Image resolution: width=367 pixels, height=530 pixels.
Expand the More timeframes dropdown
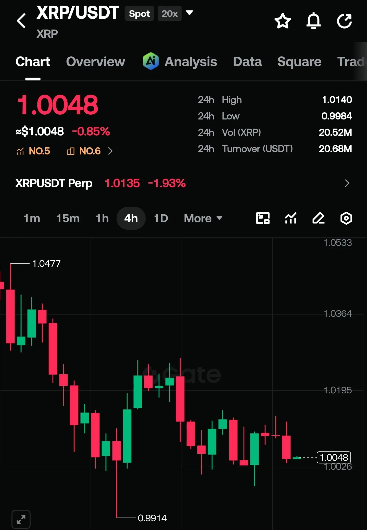[203, 218]
